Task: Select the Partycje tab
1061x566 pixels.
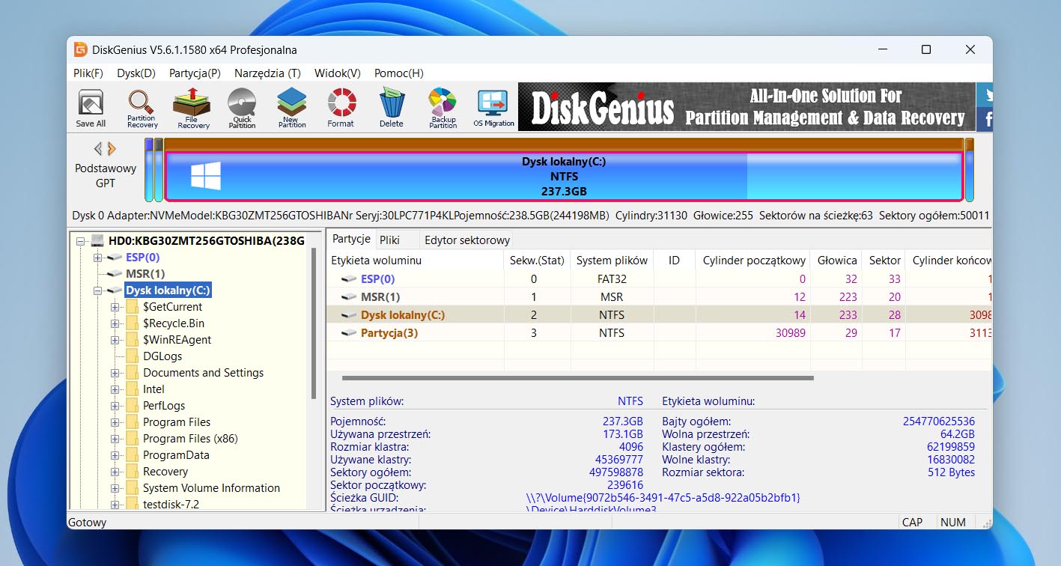Action: point(351,240)
